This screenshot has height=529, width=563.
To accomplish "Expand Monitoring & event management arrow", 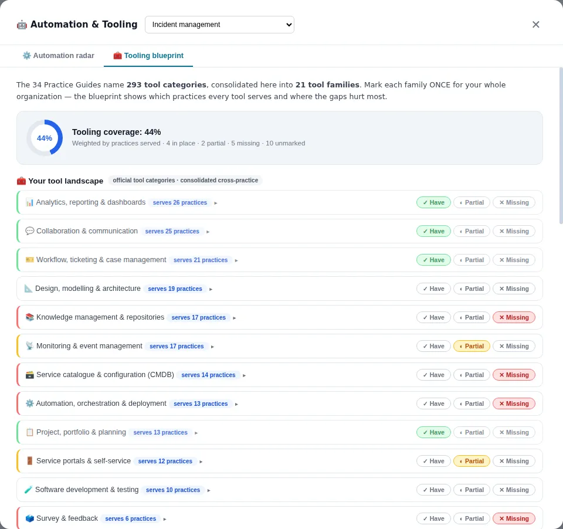I will coord(212,347).
